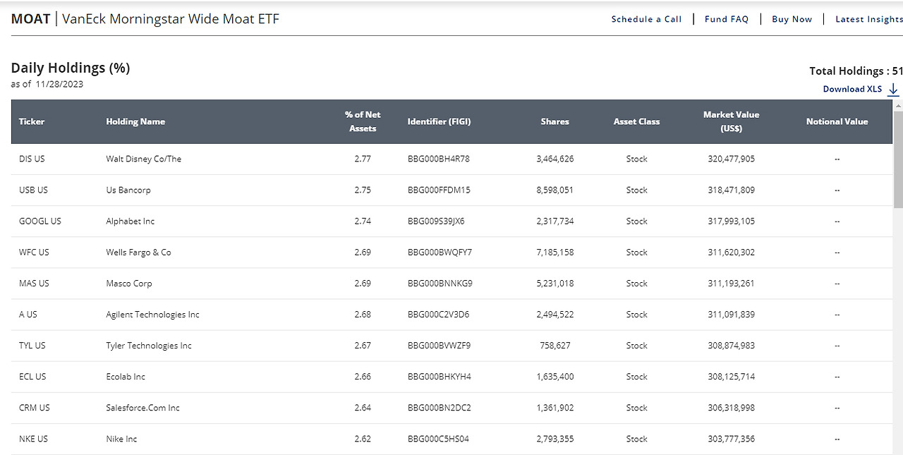Image resolution: width=903 pixels, height=455 pixels.
Task: Open Latest Insights
Action: [x=868, y=19]
